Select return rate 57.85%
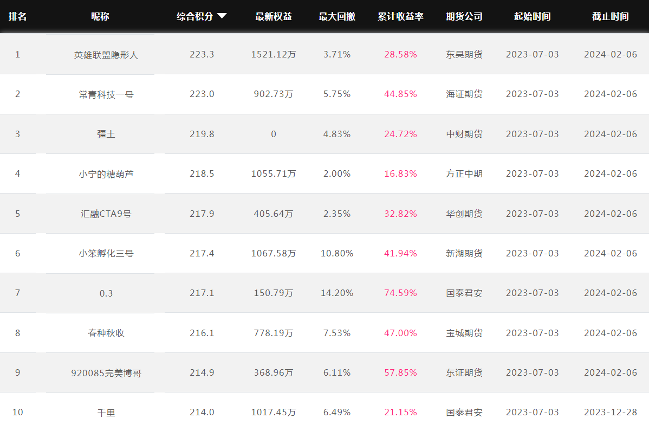The width and height of the screenshot is (649, 431). pyautogui.click(x=401, y=372)
